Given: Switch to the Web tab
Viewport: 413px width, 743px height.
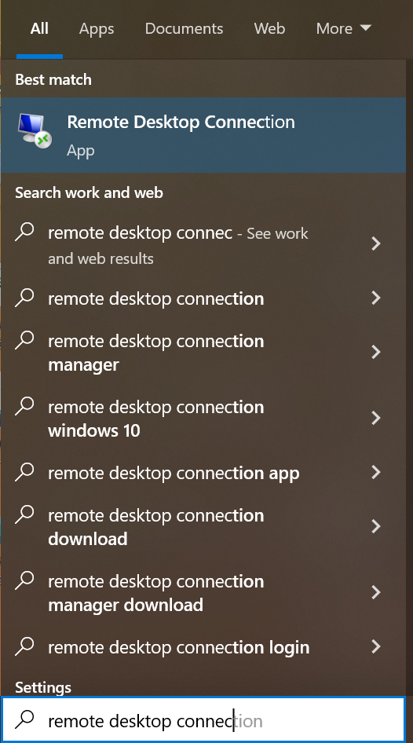Looking at the screenshot, I should point(269,28).
